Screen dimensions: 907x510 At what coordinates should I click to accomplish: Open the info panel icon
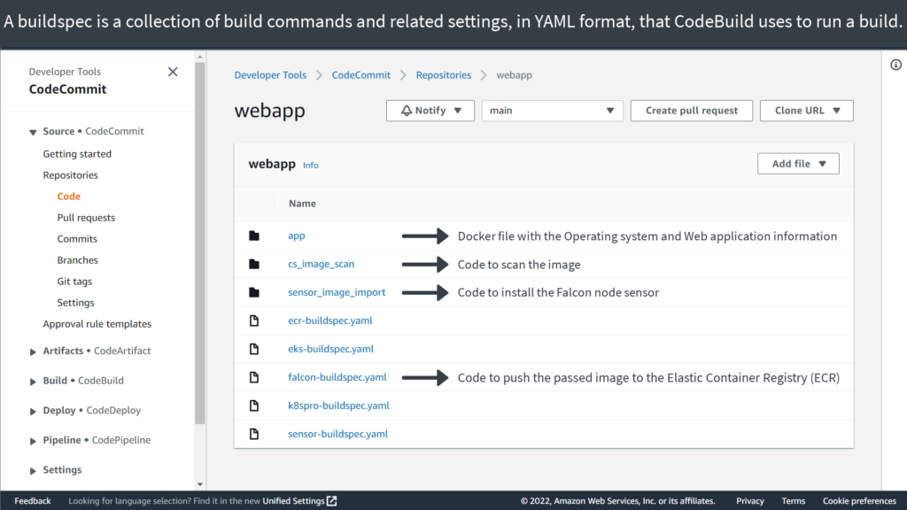(895, 65)
